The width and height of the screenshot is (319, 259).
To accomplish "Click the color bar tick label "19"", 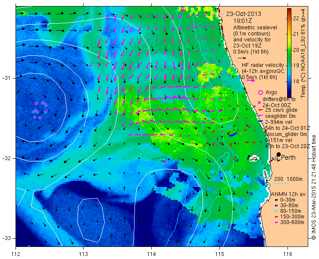I will (296, 66).
